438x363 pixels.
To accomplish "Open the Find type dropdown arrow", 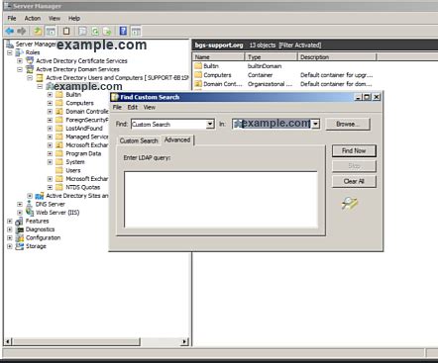I will coord(210,125).
